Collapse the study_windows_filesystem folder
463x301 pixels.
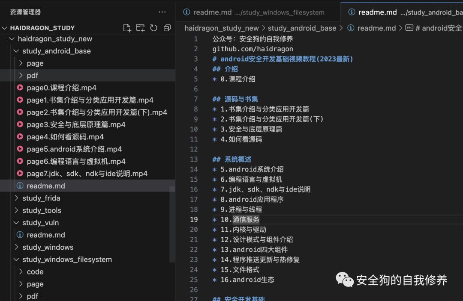point(16,260)
